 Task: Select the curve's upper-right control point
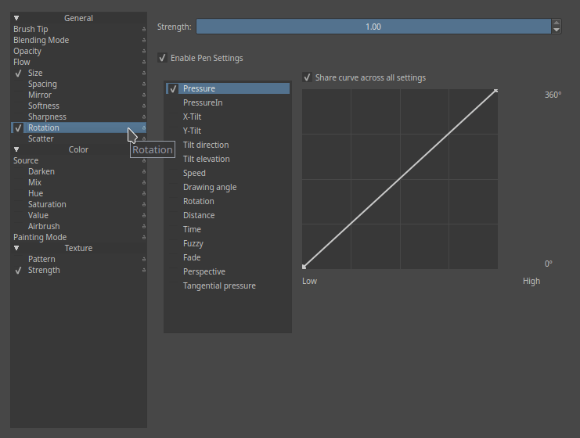496,91
